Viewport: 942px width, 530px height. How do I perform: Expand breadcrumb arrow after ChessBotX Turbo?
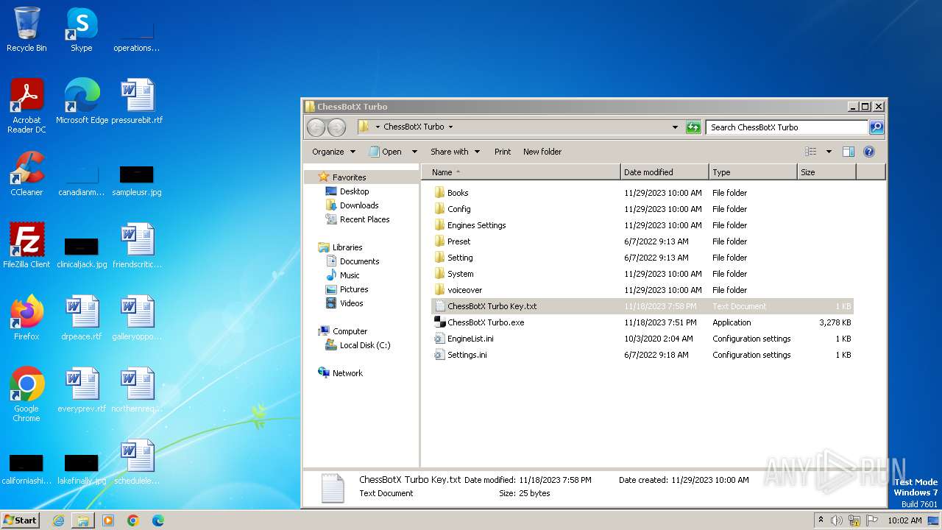(450, 127)
